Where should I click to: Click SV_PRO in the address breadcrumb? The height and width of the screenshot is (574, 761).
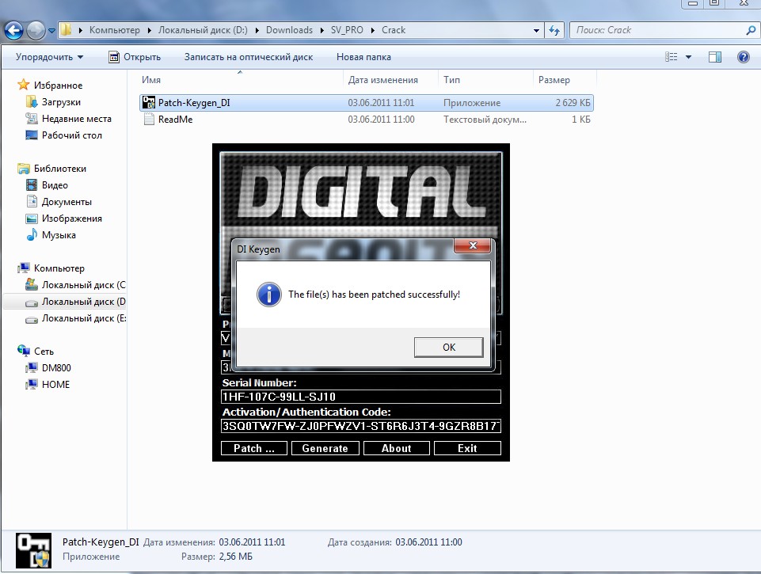coord(347,30)
